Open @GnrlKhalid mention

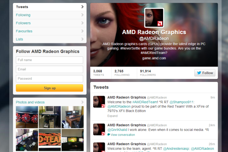click(x=117, y=130)
